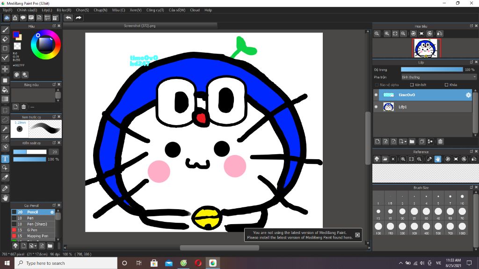Select the G Pen brush
The width and height of the screenshot is (479, 269).
click(33, 230)
